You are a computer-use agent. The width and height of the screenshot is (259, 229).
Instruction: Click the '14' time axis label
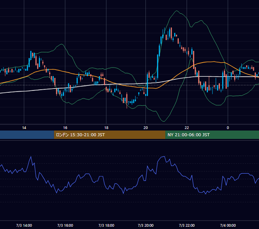(24, 127)
